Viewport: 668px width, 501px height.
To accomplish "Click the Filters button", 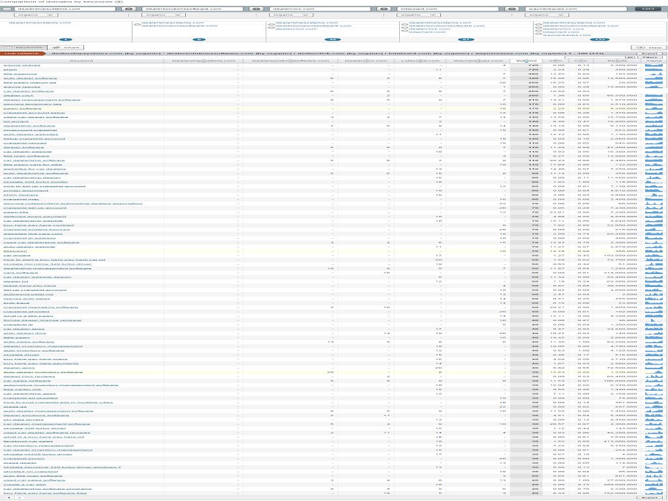I will [x=650, y=57].
